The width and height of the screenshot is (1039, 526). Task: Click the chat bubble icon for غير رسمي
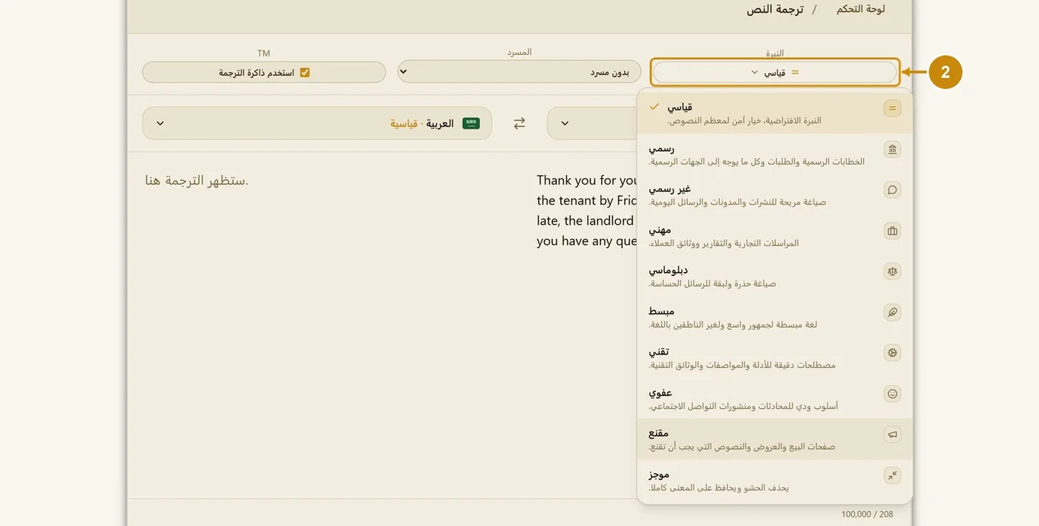pyautogui.click(x=892, y=190)
